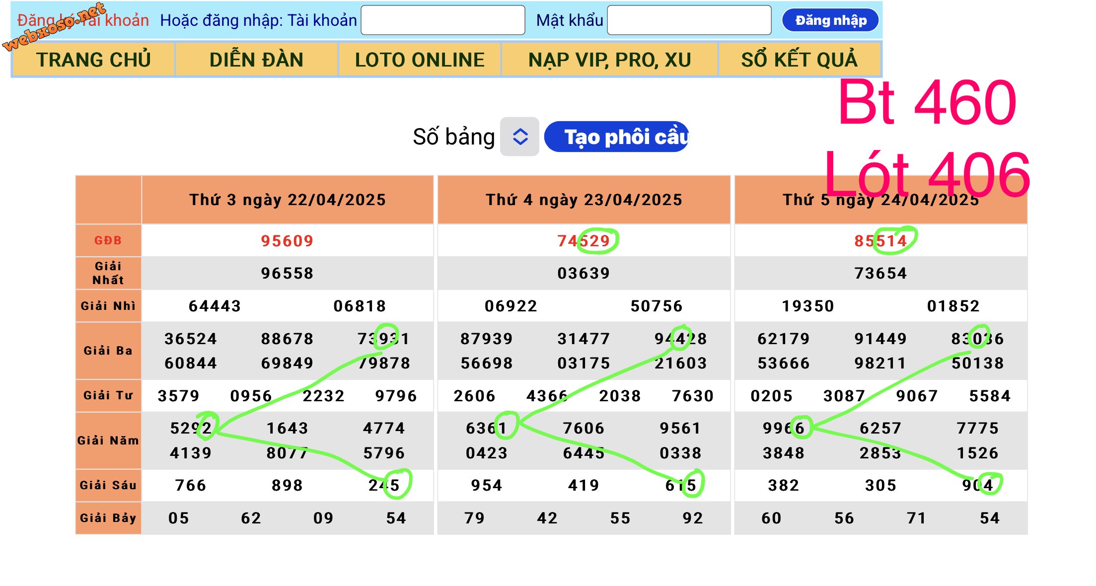Select the GĐB number 85514
Viewport: 1096px width, 586px height.
pos(880,241)
